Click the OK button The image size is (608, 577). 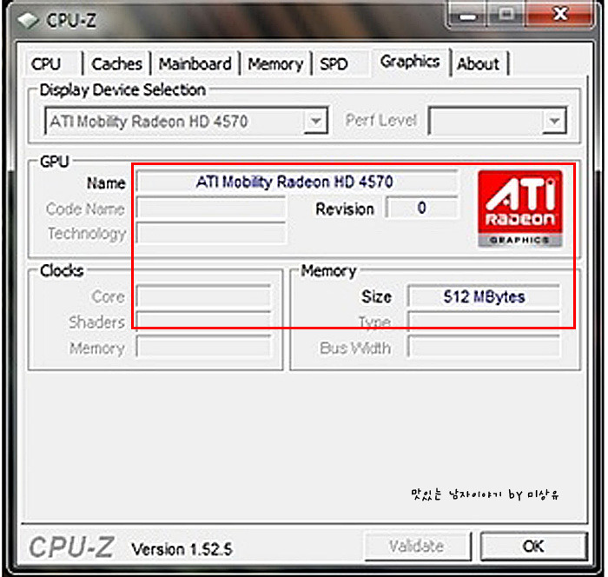point(533,546)
